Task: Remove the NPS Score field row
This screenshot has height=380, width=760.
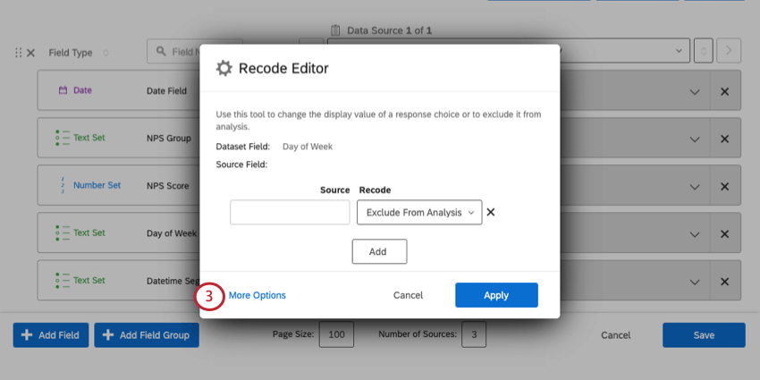Action: (724, 187)
